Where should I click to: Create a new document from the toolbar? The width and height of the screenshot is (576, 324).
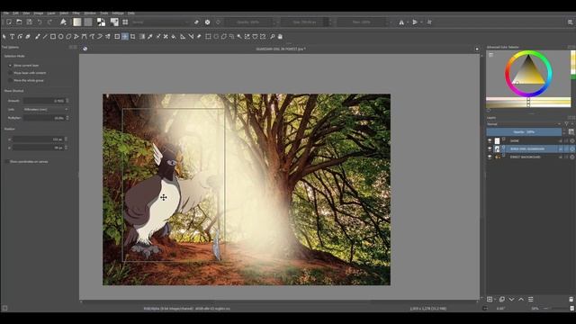[9, 22]
